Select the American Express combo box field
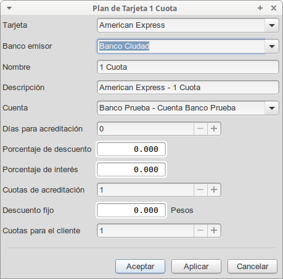 tap(181, 25)
